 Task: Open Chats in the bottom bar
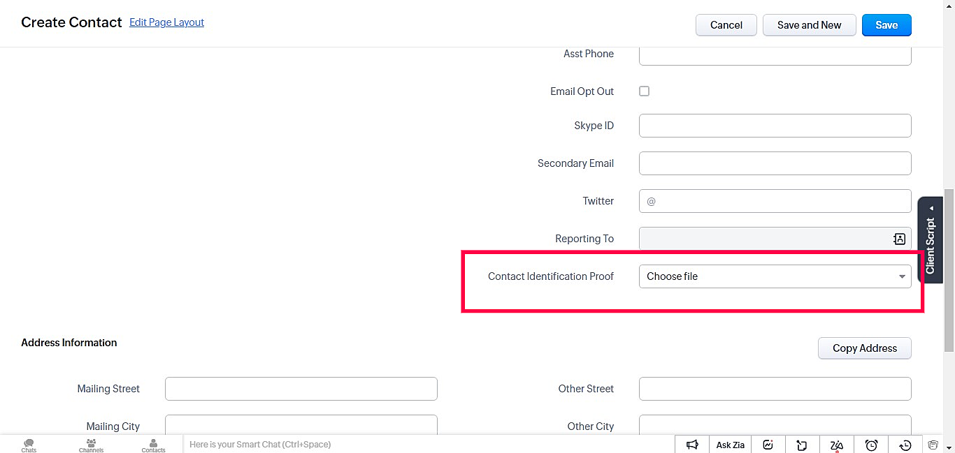coord(29,445)
